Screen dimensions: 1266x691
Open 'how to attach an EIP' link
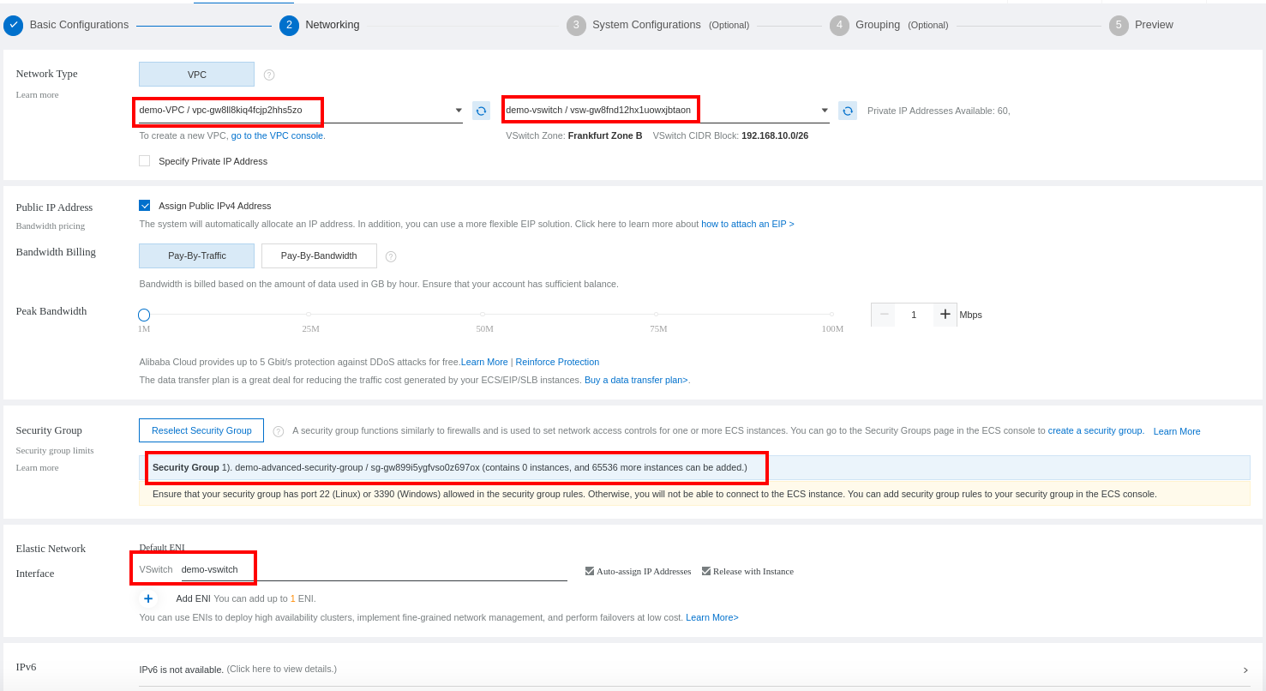point(747,224)
